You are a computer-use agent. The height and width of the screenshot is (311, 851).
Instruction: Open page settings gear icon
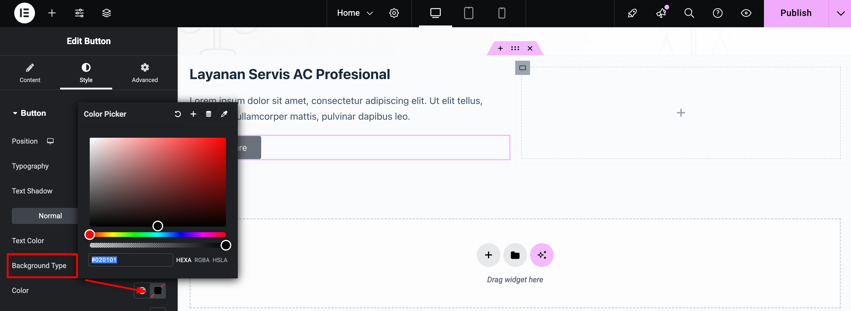point(394,13)
